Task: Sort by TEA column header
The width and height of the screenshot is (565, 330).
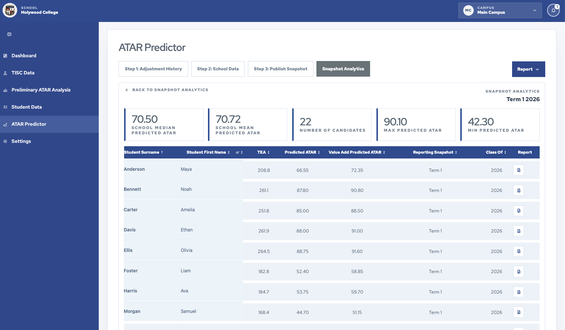Action: 263,152
